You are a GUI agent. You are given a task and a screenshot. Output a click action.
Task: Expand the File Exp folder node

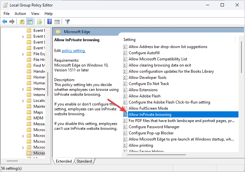tap(23, 54)
